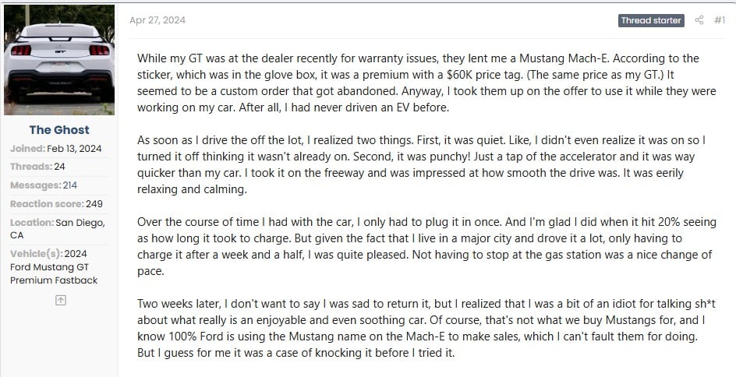Open the #1 post permalink
The width and height of the screenshot is (736, 377).
719,20
